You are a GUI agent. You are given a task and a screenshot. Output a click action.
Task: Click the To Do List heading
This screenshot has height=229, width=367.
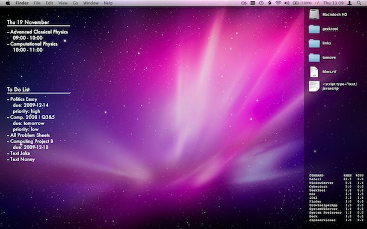[18, 90]
